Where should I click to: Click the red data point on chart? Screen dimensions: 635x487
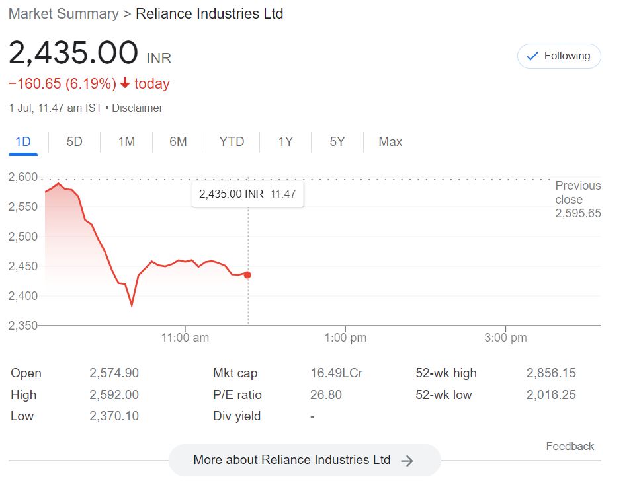pyautogui.click(x=247, y=275)
